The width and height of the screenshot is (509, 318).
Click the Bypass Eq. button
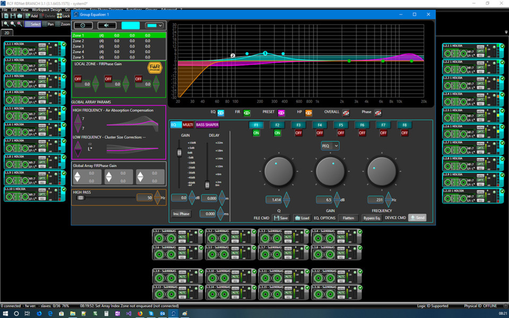[x=372, y=218]
